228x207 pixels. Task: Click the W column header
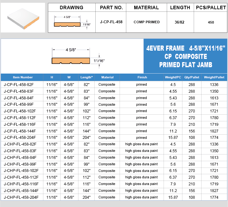coord(69,77)
